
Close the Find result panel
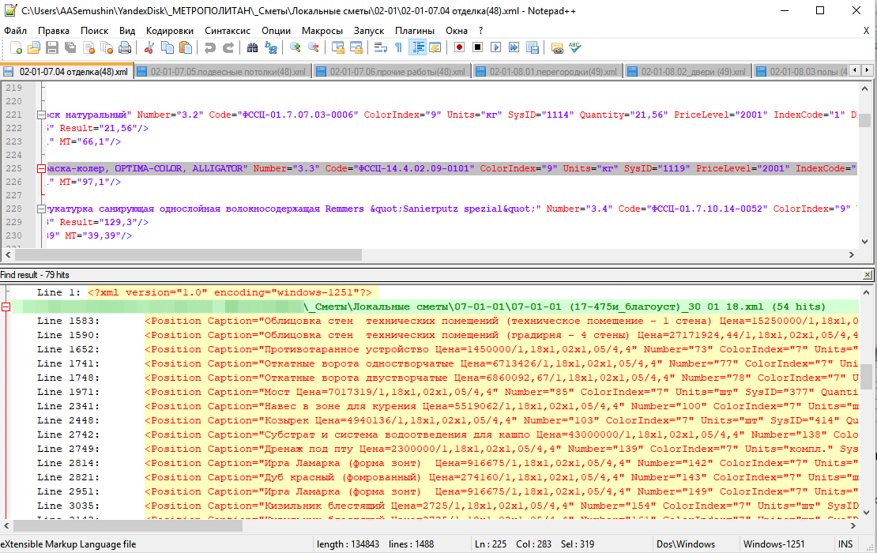point(868,274)
